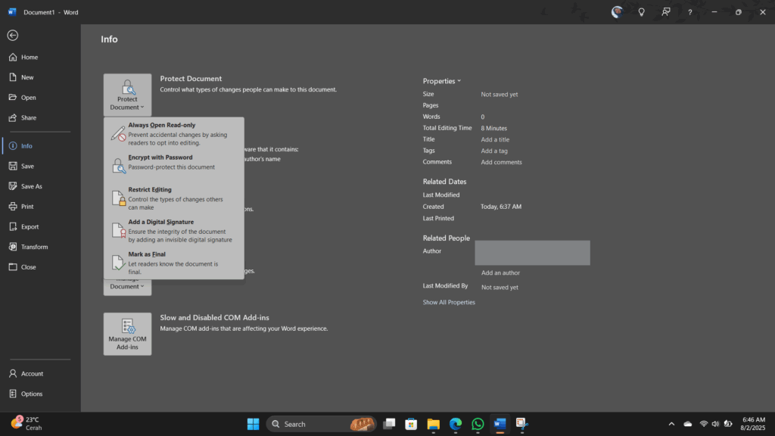This screenshot has height=436, width=775.
Task: Launch Microsoft Edge from the taskbar
Action: [x=455, y=424]
